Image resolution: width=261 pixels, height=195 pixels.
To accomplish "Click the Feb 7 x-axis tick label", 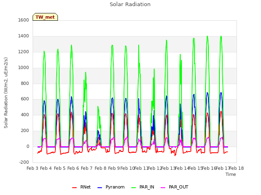I will pos(87,168).
